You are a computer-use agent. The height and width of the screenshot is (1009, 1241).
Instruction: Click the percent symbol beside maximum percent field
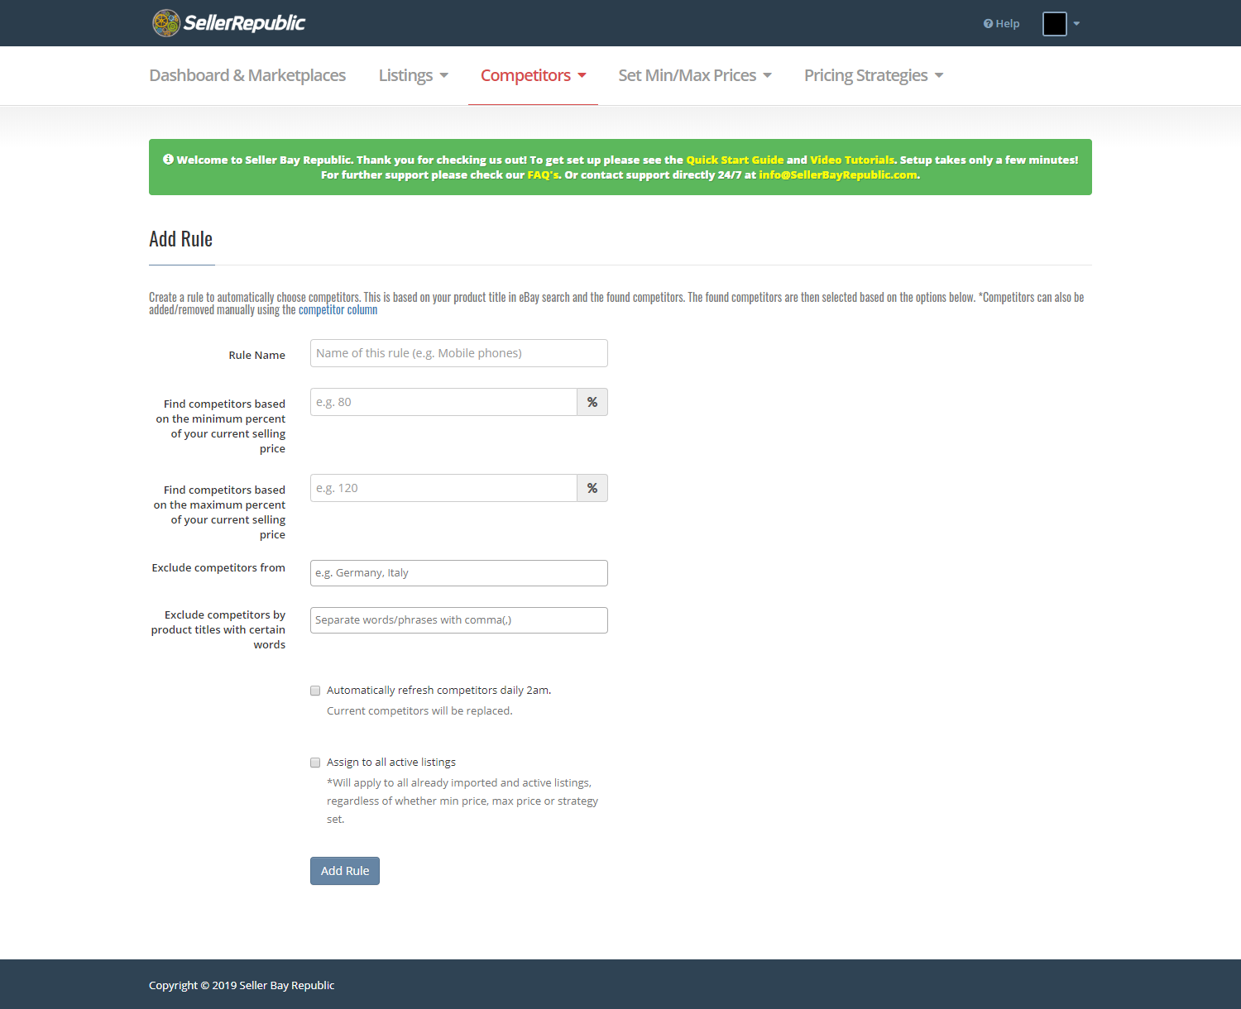click(592, 489)
